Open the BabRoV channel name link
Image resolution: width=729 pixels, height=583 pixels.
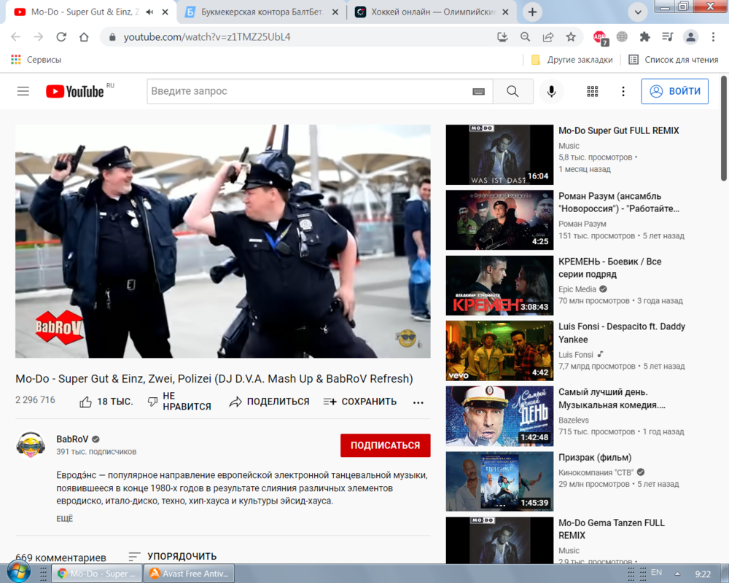coord(72,439)
